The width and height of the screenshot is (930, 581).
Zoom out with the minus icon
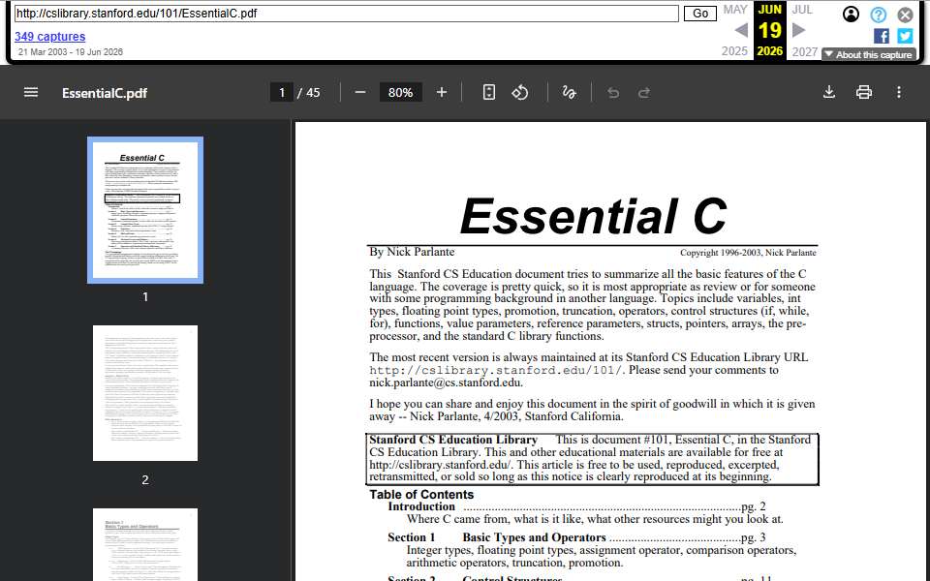360,93
